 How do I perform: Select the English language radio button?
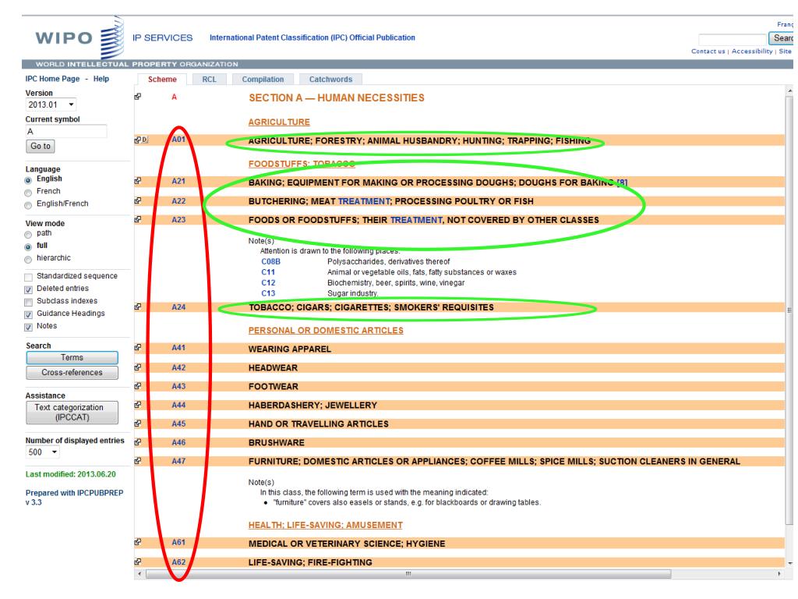pos(28,180)
